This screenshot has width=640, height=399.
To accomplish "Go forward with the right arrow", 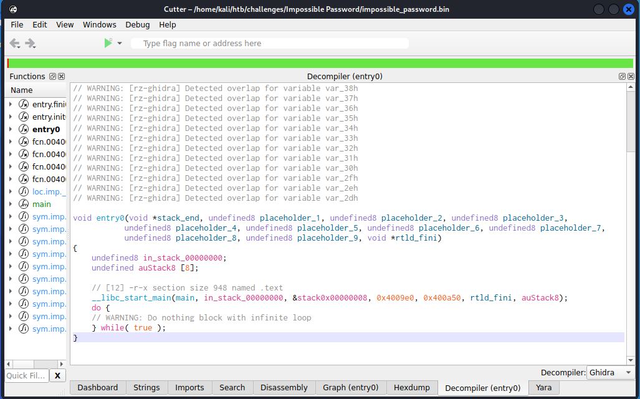I will (30, 43).
